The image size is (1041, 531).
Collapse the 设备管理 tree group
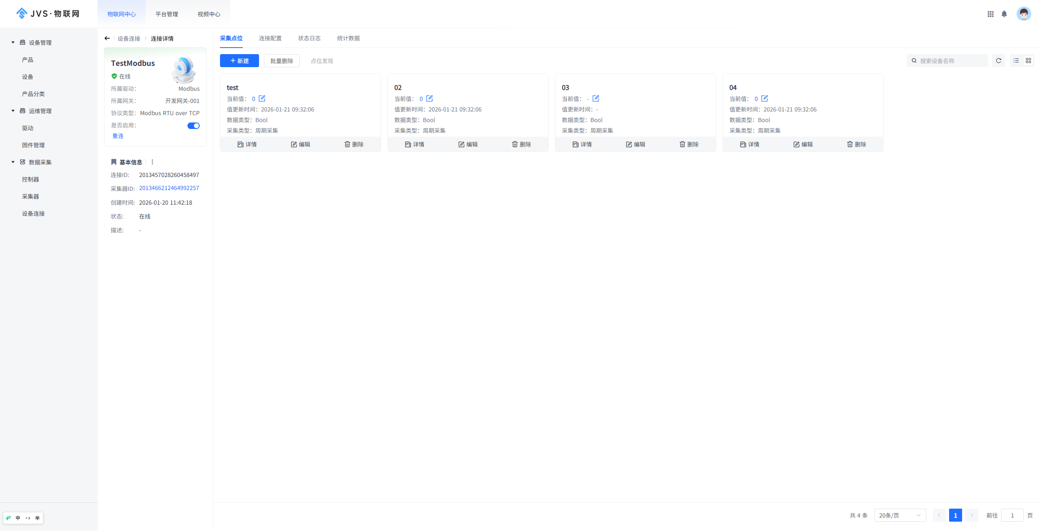pyautogui.click(x=13, y=42)
